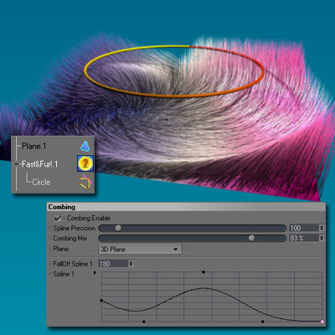Image resolution: width=335 pixels, height=335 pixels.
Task: Click the Combing Mix 83% value field
Action: click(304, 238)
